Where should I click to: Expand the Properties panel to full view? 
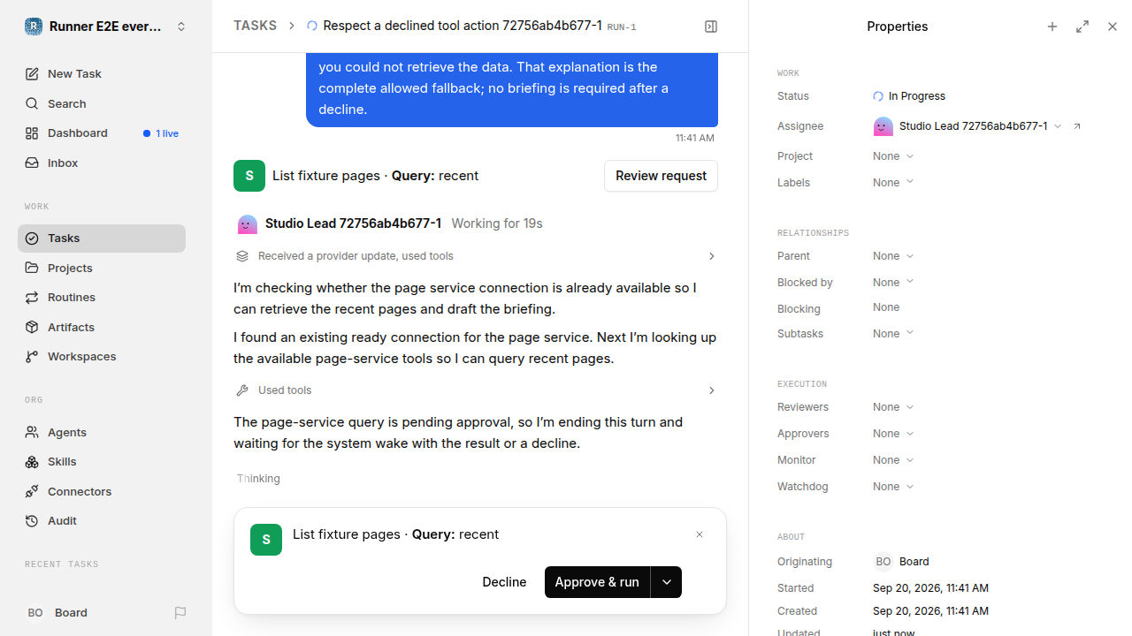pyautogui.click(x=1082, y=26)
